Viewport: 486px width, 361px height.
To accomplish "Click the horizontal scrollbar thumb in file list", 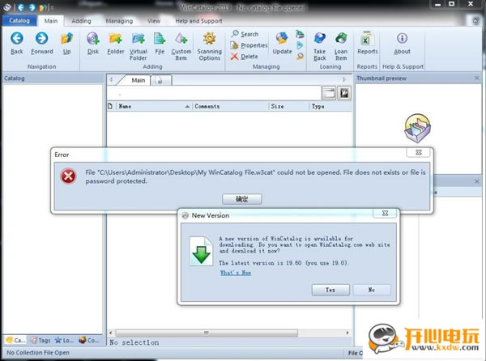I will 207,333.
